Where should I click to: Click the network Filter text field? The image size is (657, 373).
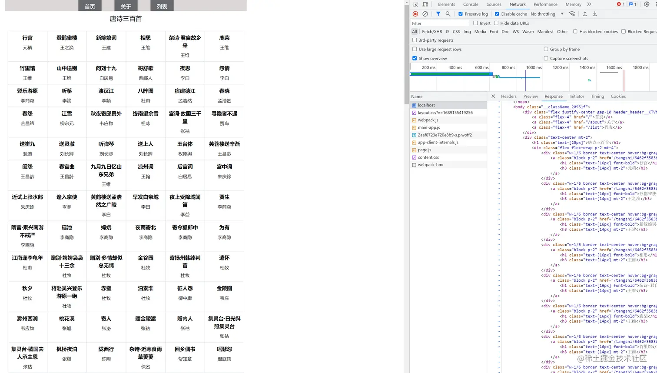[440, 23]
